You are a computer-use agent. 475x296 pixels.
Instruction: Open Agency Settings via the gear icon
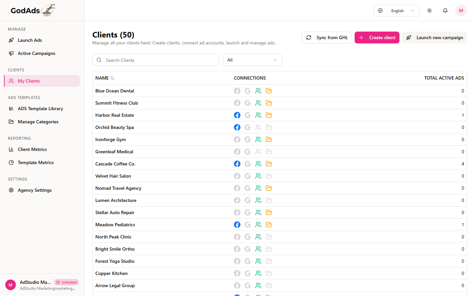click(11, 190)
